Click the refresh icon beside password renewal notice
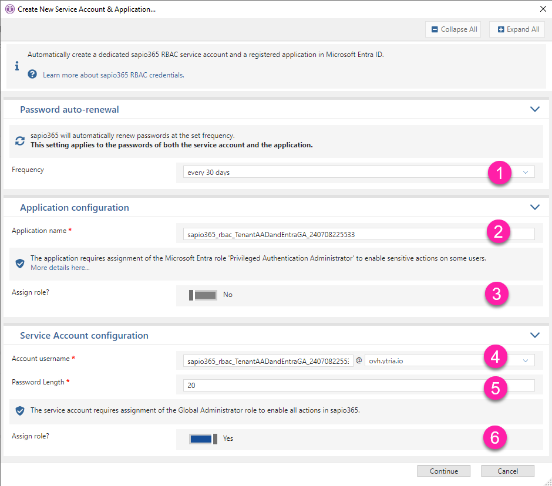Viewport: 552px width, 486px height. coord(19,141)
